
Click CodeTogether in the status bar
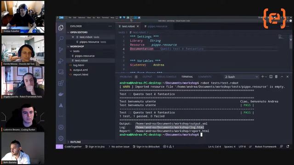tap(73, 147)
